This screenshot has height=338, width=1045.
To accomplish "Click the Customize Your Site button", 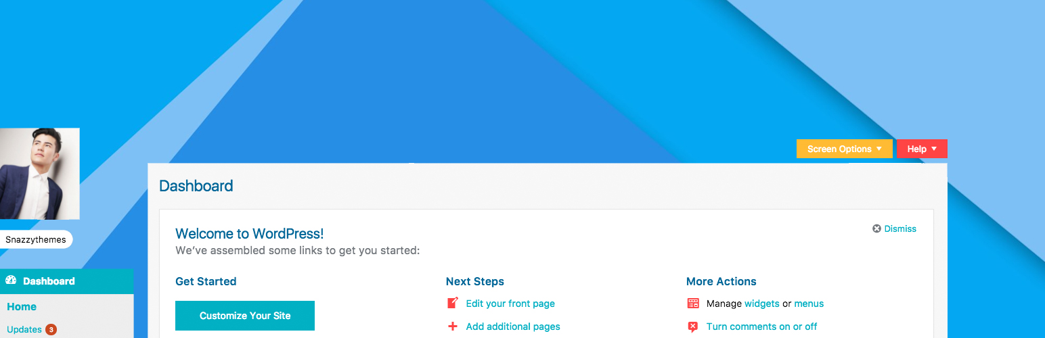I will (245, 316).
